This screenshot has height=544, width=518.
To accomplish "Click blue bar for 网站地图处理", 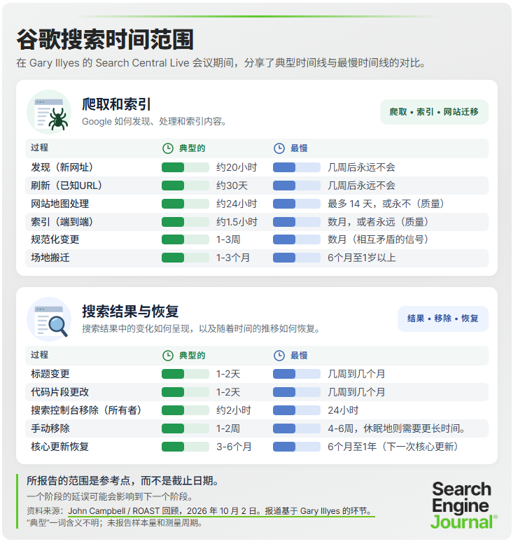I will click(x=297, y=204).
